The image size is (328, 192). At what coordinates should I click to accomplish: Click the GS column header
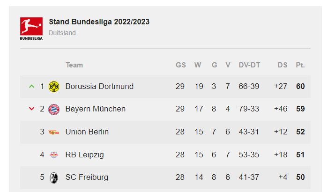tap(180, 65)
